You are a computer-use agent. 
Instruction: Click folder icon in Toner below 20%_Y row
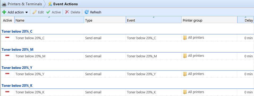pyautogui.click(x=185, y=74)
